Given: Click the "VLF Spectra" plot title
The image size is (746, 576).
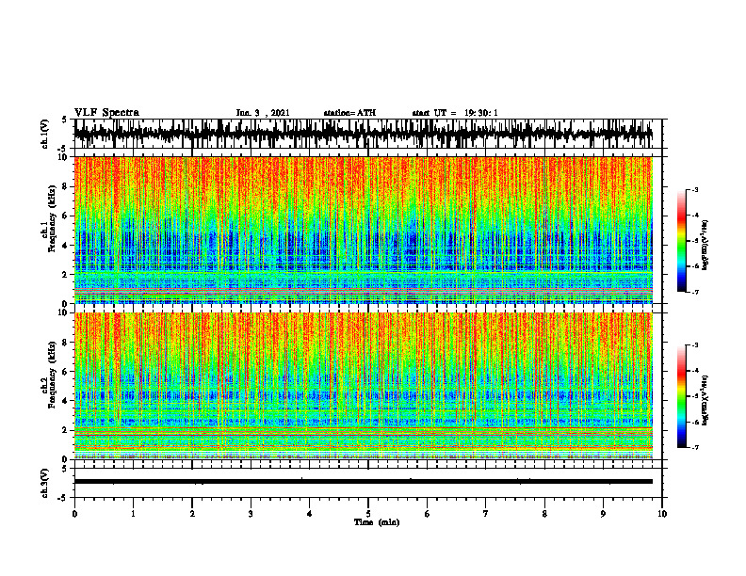Looking at the screenshot, I should click(x=106, y=113).
